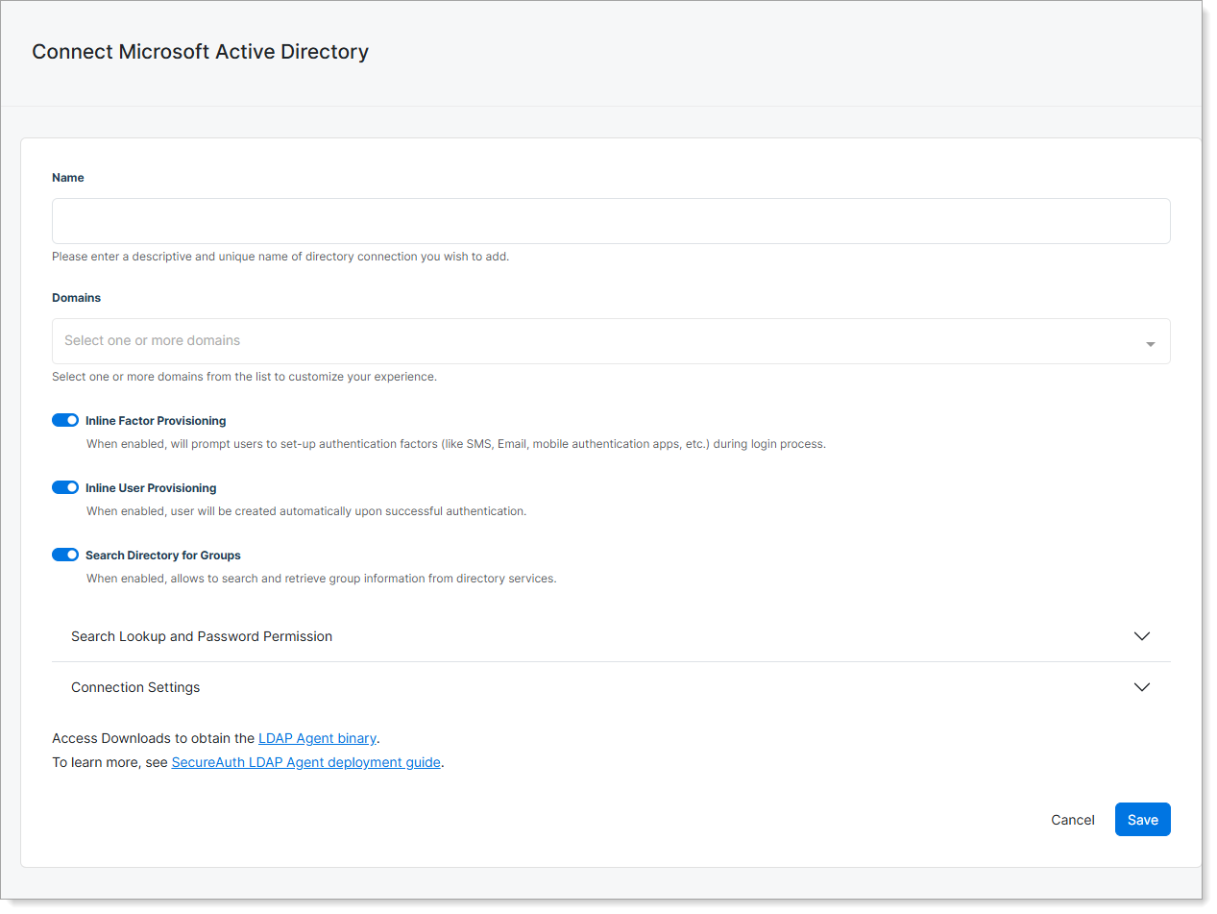Open the Domains dropdown list

[x=611, y=341]
